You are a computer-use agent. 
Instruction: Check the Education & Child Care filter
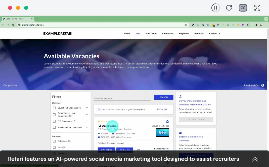[x=54, y=108]
